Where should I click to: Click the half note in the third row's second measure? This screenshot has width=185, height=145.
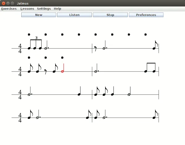(129, 91)
